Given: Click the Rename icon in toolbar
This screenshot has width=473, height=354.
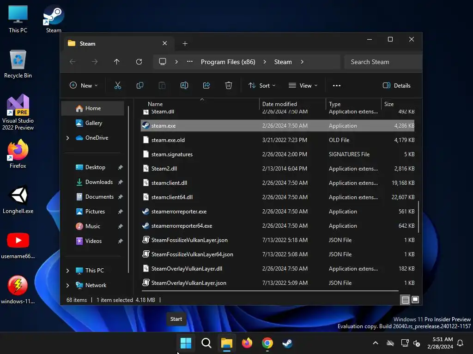Looking at the screenshot, I should click(184, 85).
